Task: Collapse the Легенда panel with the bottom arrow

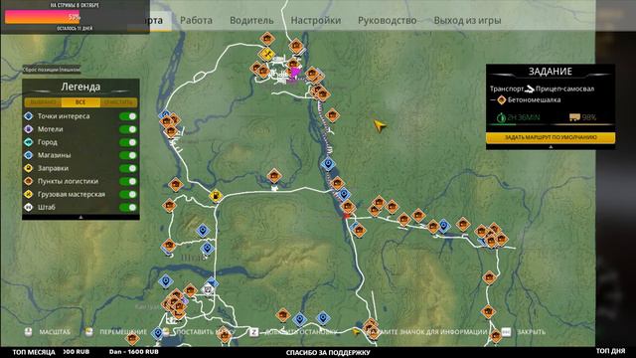Action: pos(80,217)
